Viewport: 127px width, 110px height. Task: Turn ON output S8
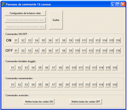point(64,41)
